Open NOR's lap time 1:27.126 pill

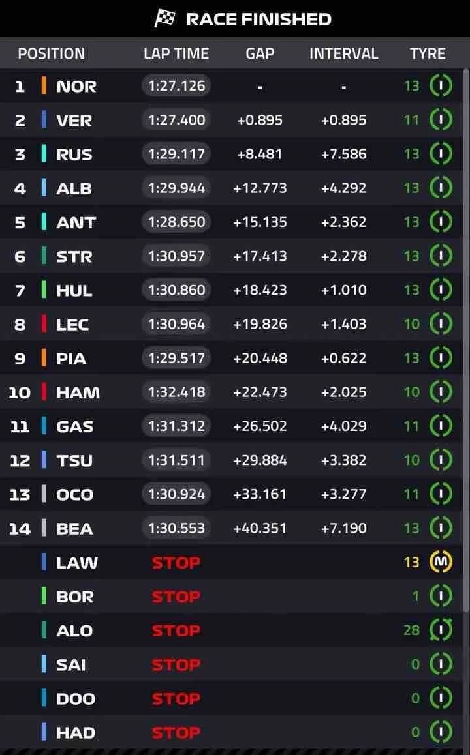click(176, 85)
